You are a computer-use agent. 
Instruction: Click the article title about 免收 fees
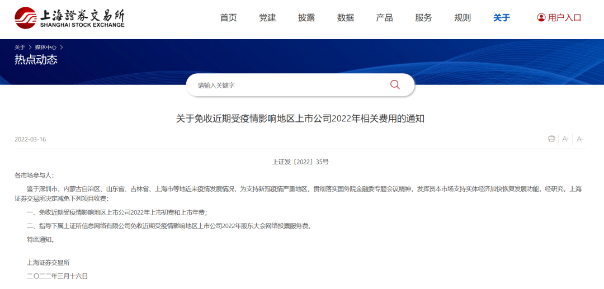tap(300, 119)
